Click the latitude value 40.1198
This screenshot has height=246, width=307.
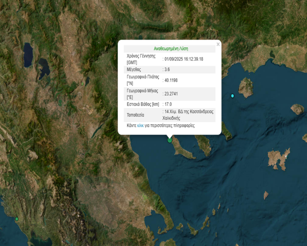(171, 80)
